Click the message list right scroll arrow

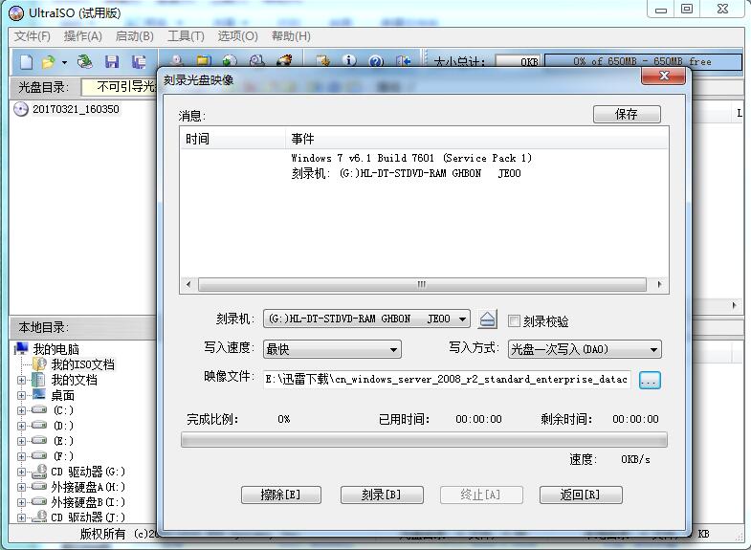click(659, 284)
